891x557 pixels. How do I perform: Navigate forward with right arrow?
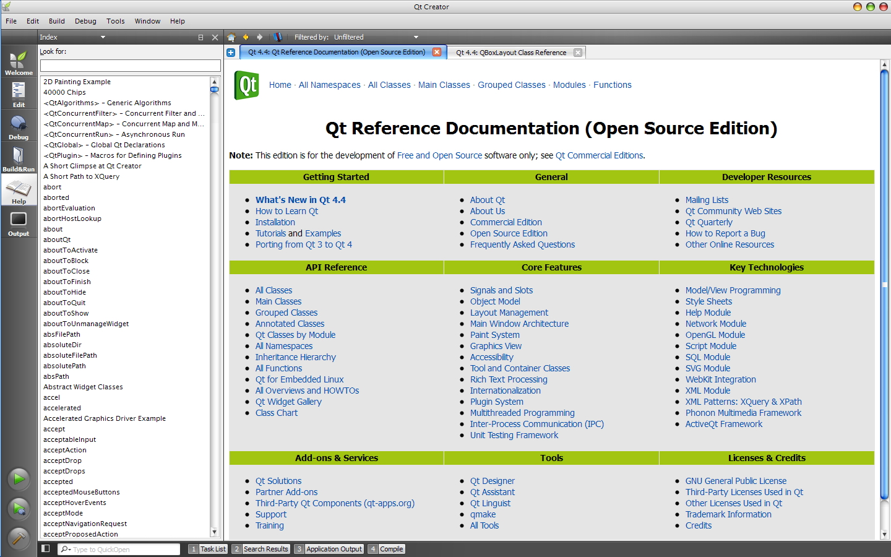[x=260, y=37]
